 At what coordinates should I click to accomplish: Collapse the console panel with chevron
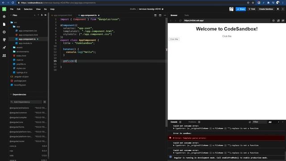point(283,122)
